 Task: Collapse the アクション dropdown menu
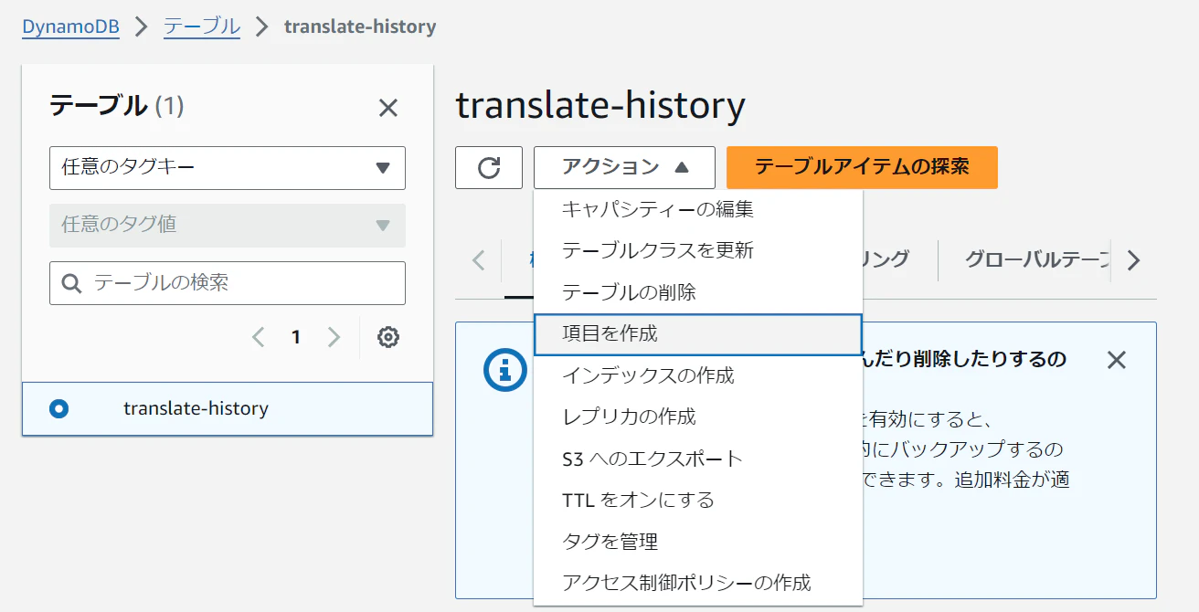[x=624, y=167]
